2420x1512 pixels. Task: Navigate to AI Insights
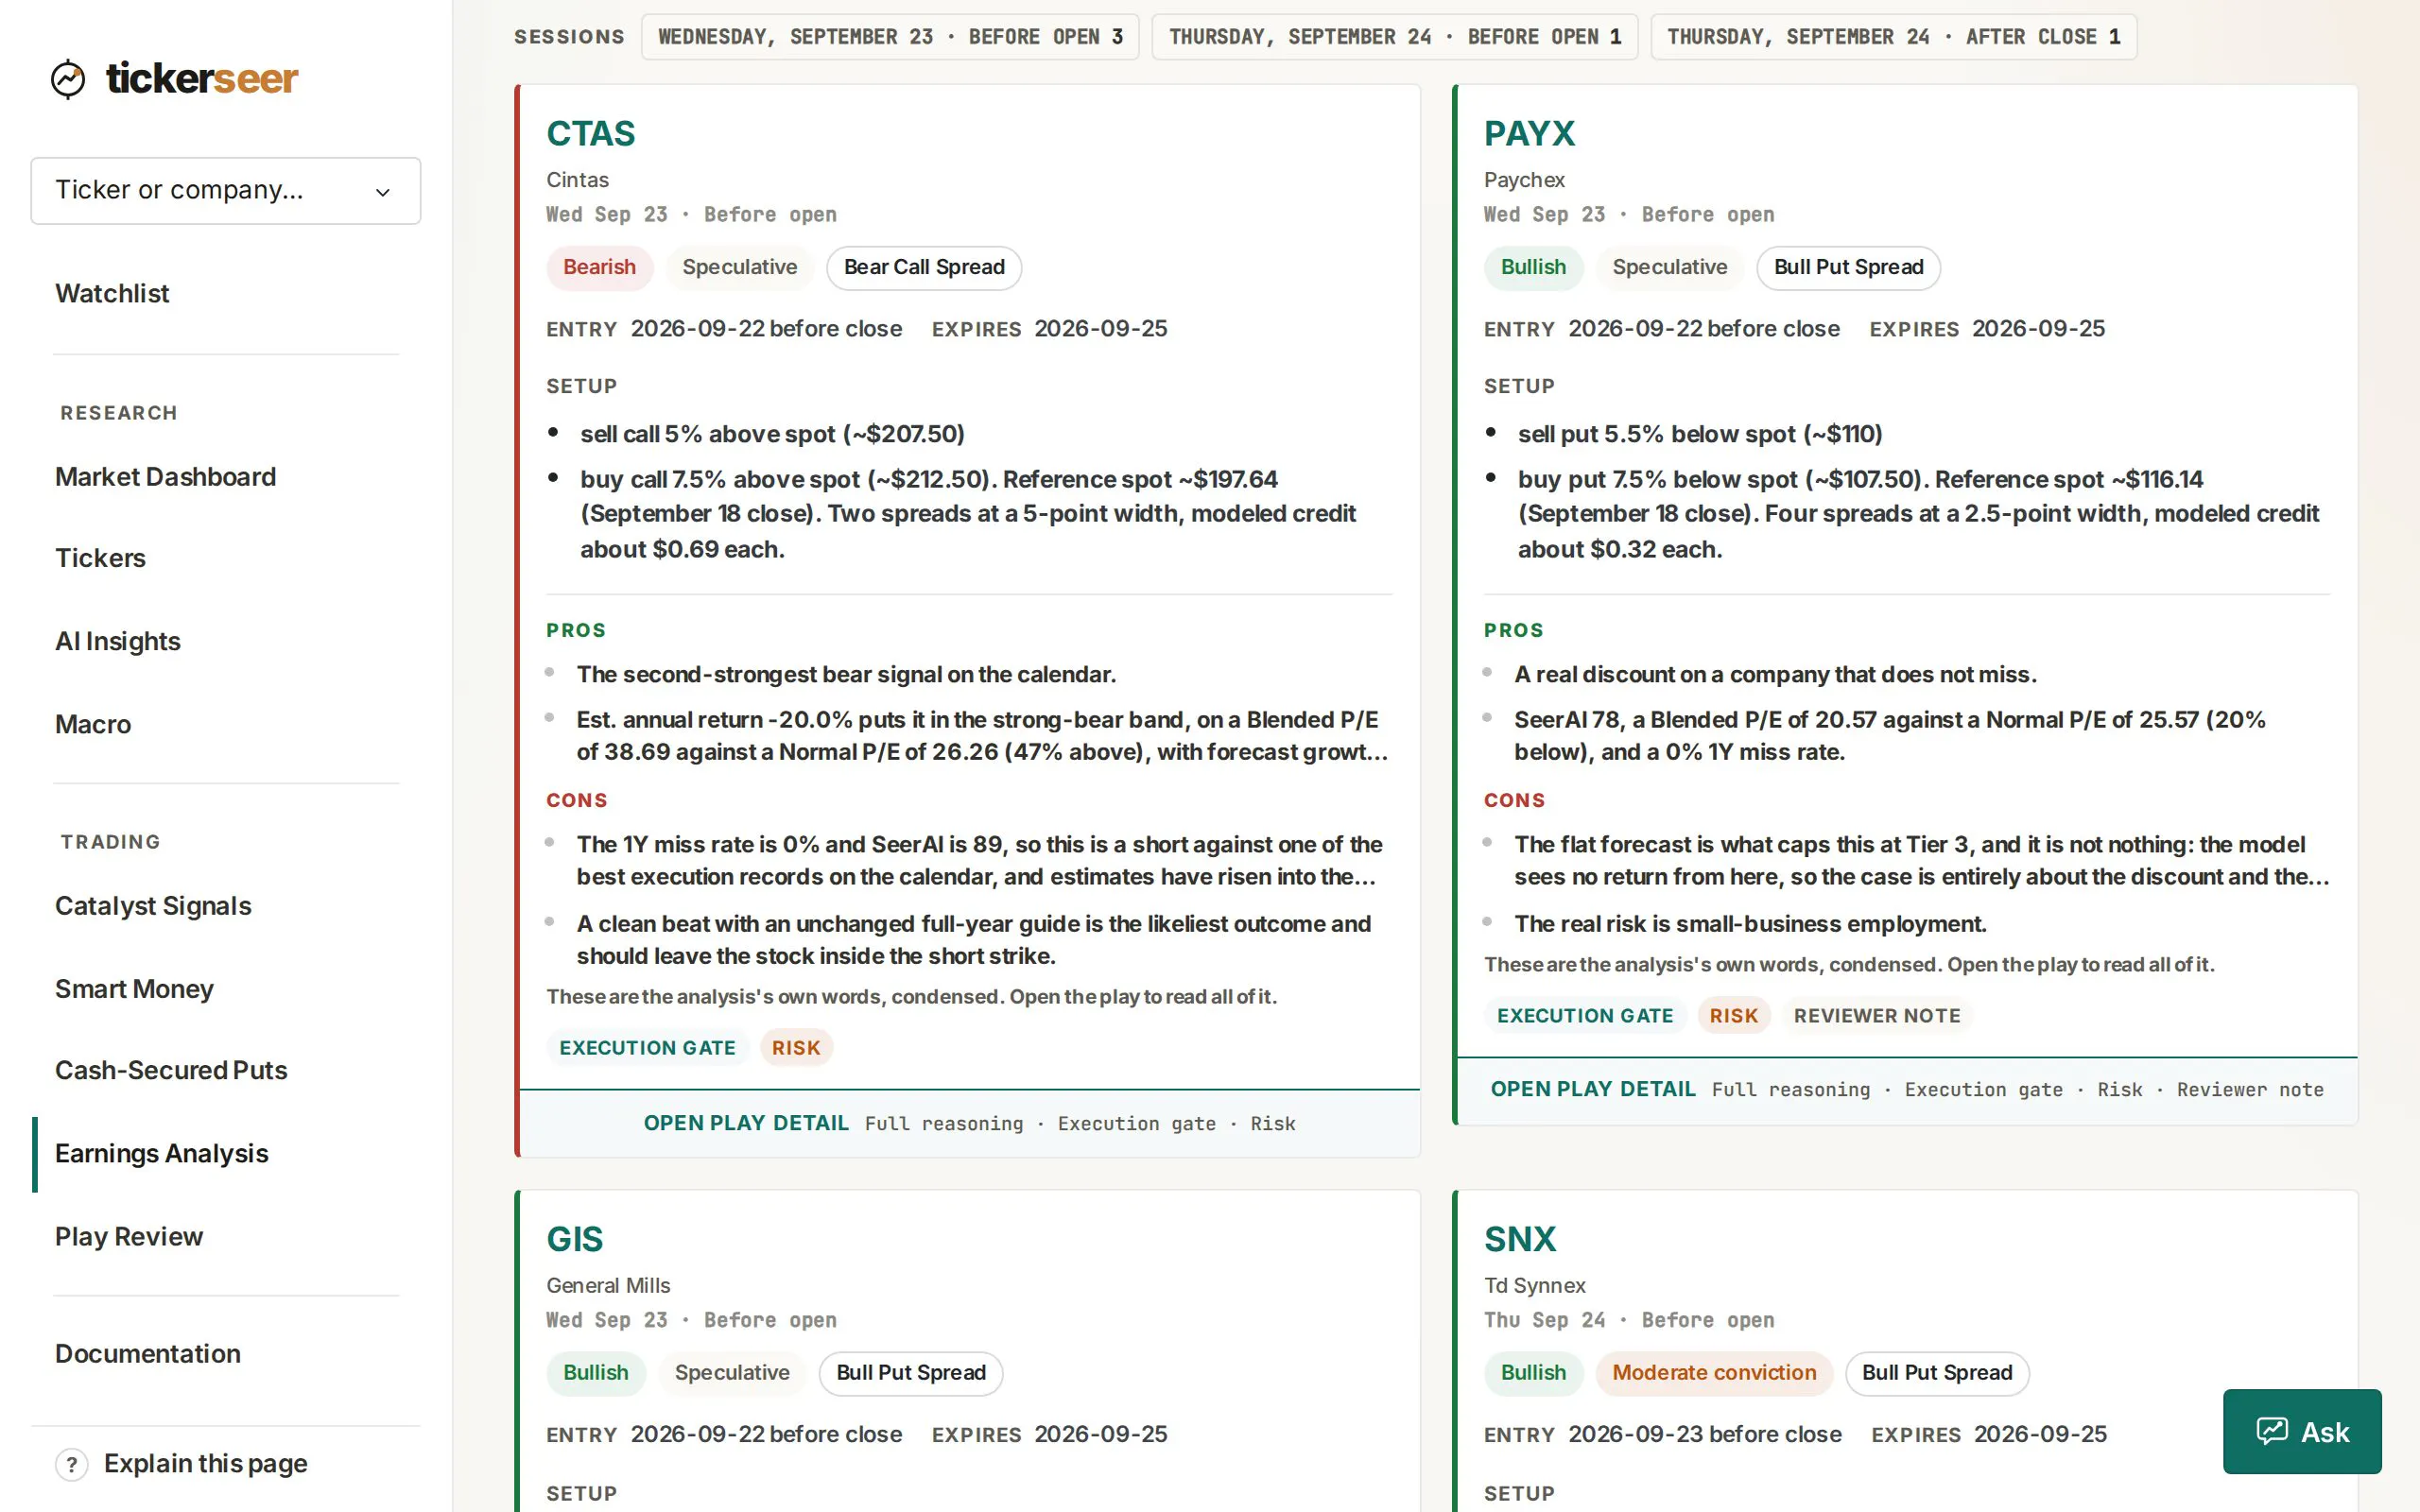tap(118, 641)
